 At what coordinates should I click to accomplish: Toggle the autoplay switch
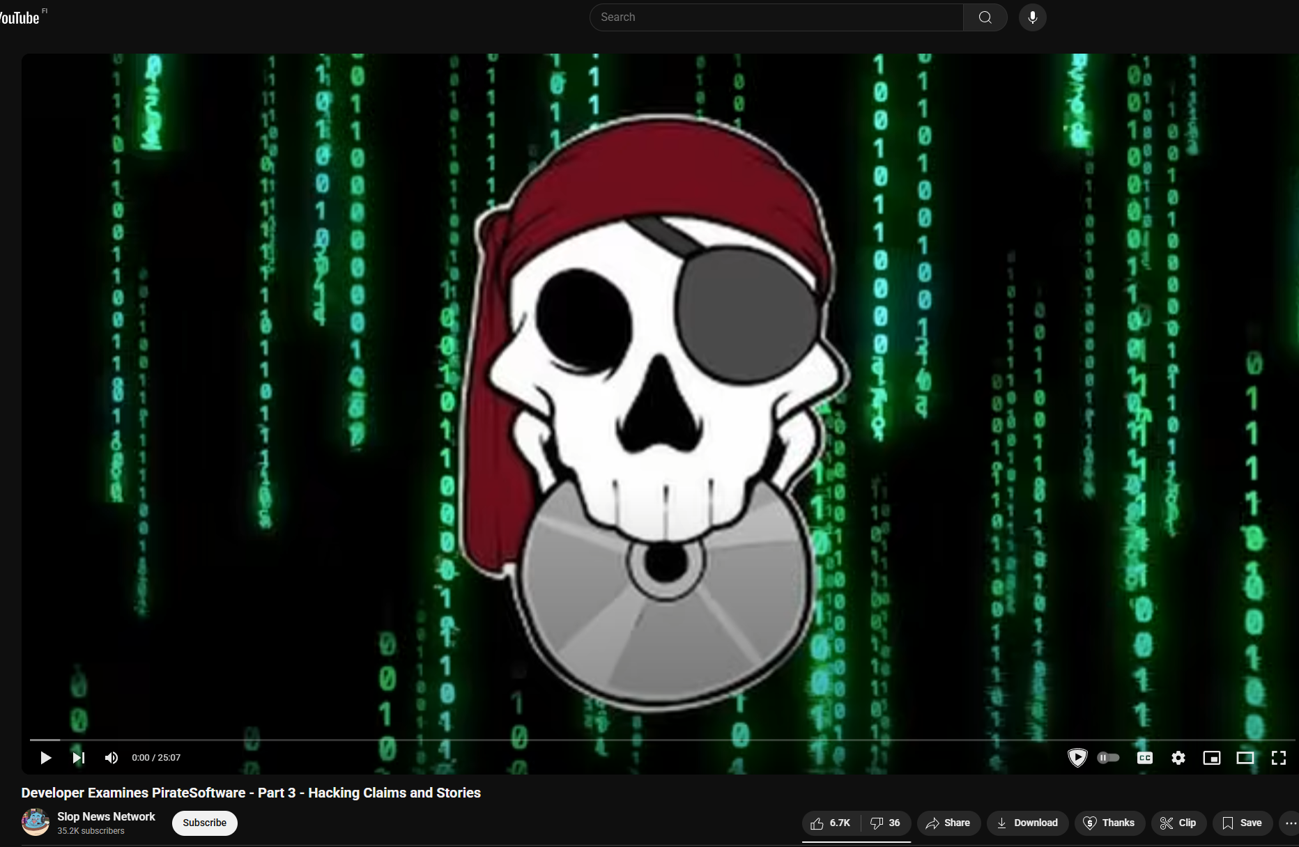1108,757
